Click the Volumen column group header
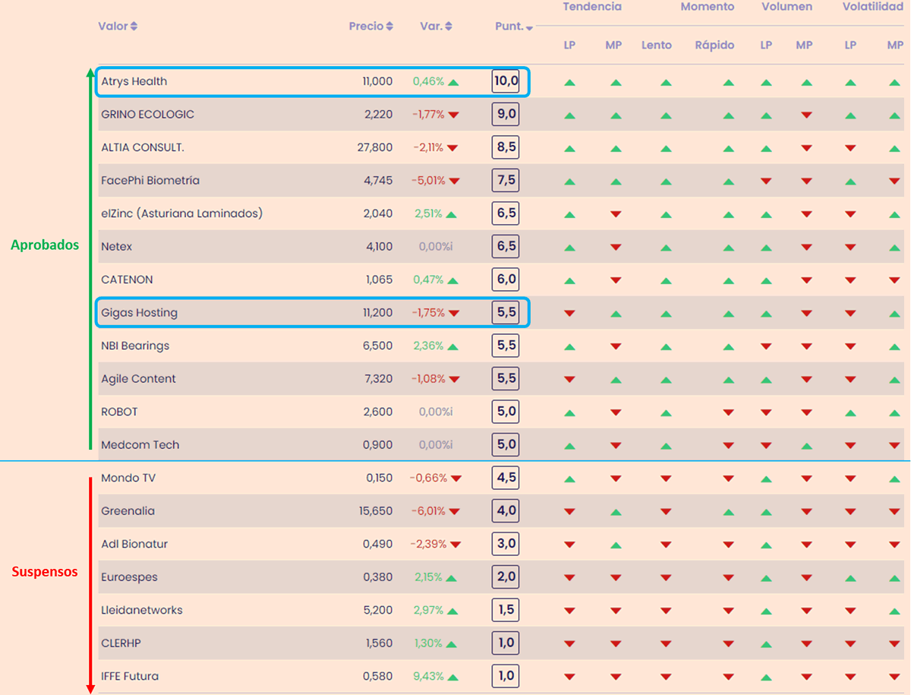911x695 pixels. pos(786,7)
